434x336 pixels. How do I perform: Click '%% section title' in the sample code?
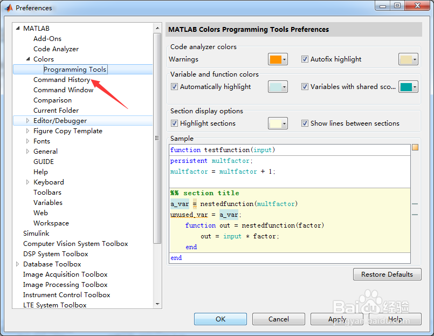point(205,193)
